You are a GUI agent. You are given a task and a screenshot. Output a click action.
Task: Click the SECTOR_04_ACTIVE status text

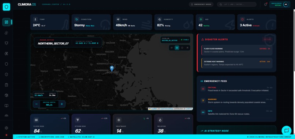(x=169, y=40)
